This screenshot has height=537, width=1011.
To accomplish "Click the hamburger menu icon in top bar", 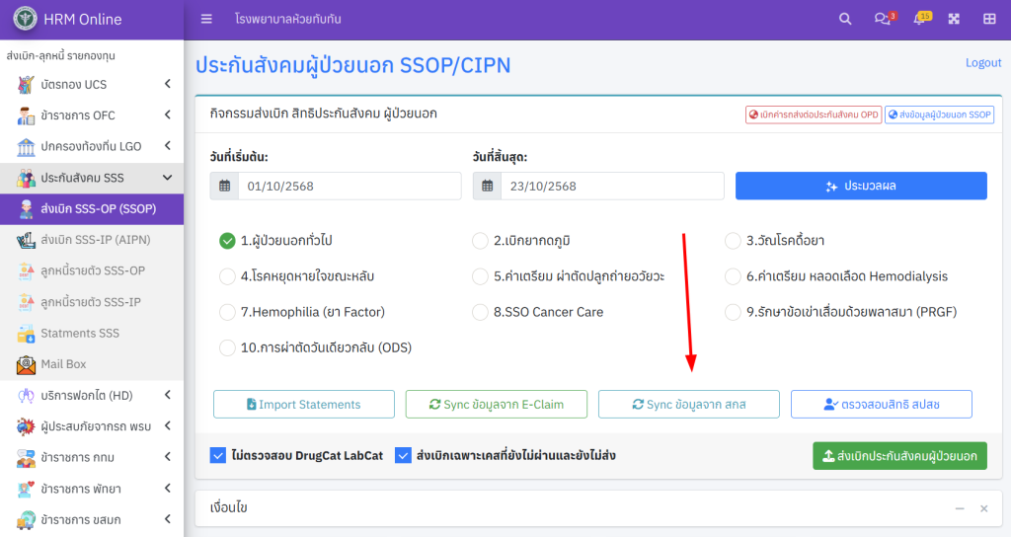I will 206,19.
